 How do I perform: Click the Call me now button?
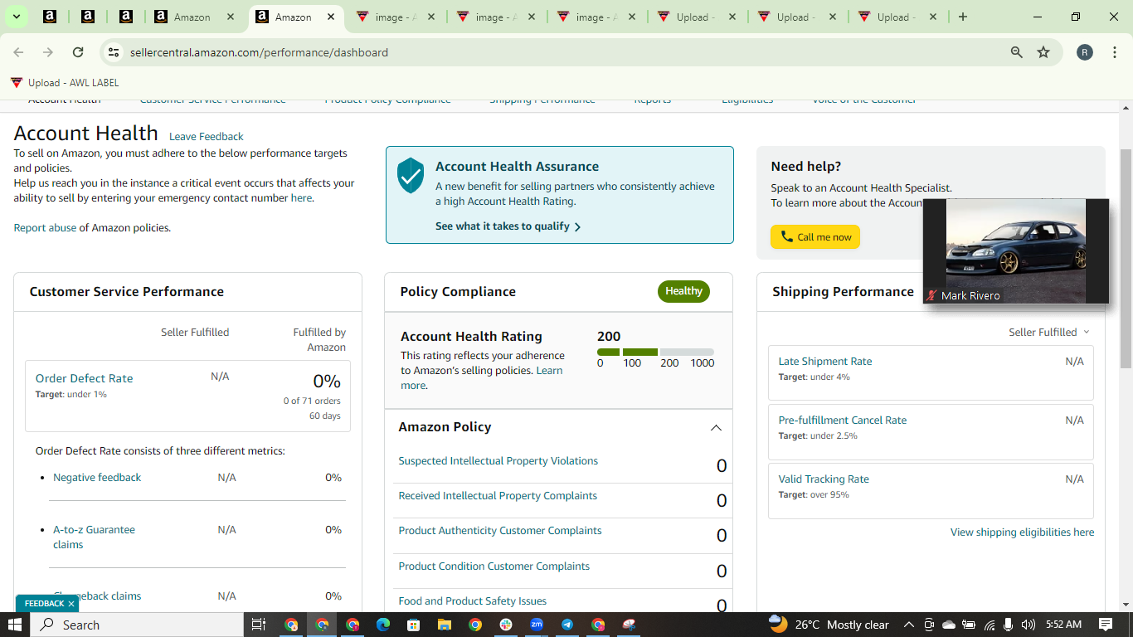pyautogui.click(x=815, y=237)
